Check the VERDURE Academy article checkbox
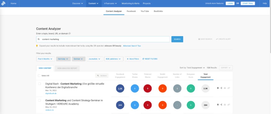Viewport: 271px width, 114px height. coord(39,100)
